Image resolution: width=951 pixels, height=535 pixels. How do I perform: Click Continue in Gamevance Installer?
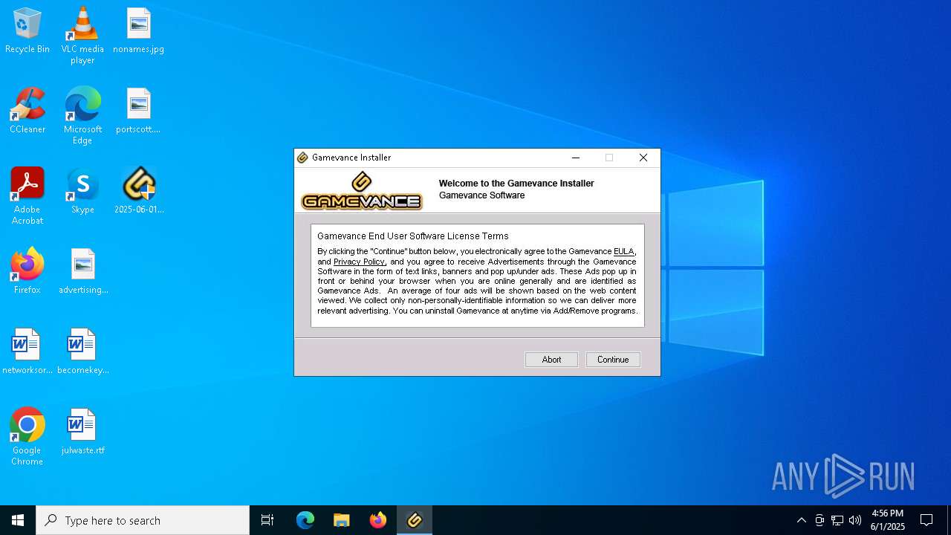(x=613, y=360)
